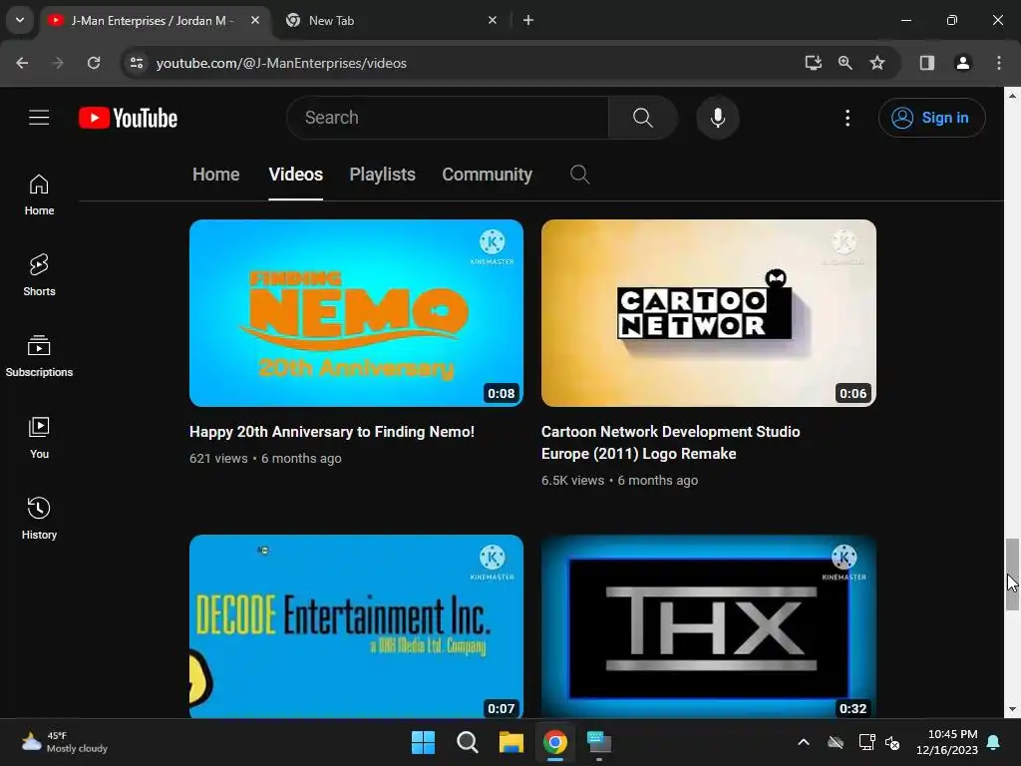Open 'Cartoon Network Development Studio Europe' title link

(671, 442)
